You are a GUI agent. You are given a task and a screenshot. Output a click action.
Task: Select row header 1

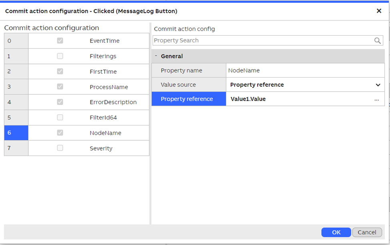pos(16,56)
